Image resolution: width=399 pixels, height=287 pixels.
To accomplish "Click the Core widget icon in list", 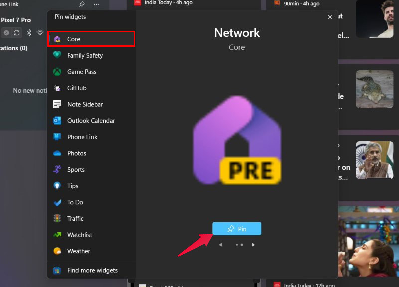I will point(57,39).
